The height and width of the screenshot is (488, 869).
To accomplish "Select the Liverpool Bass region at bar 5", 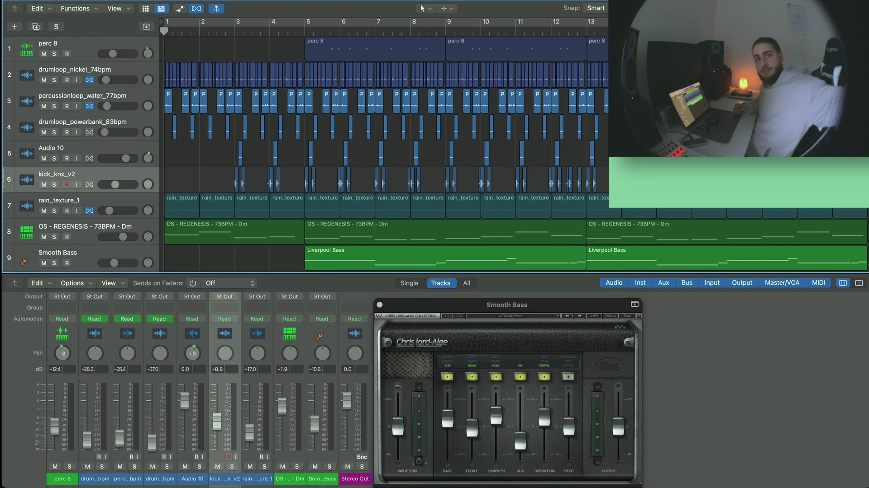I will pyautogui.click(x=445, y=258).
